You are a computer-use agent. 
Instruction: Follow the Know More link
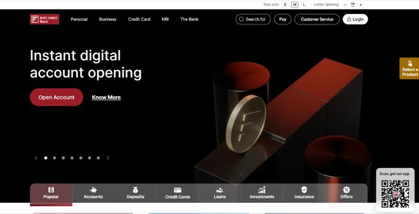click(x=107, y=97)
